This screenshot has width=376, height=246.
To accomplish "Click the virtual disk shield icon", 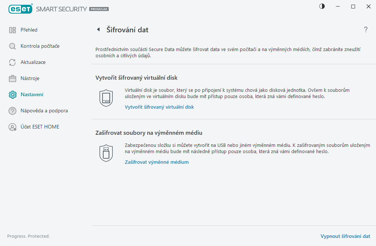I will (x=106, y=98).
